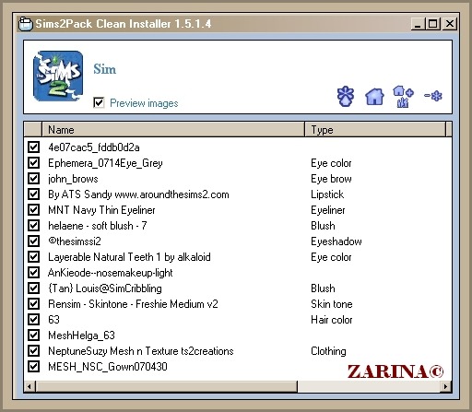Select the Ephemera_0714Eye_Grey row name
Image resolution: width=472 pixels, height=412 pixels.
105,163
